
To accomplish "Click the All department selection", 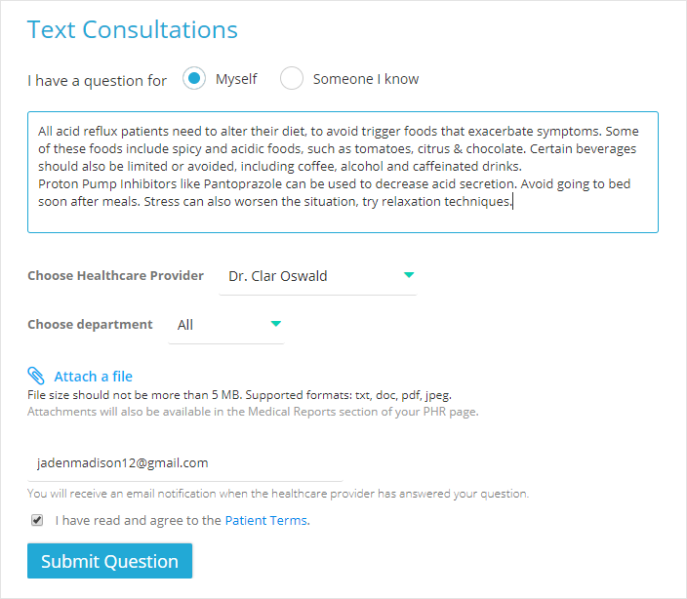I will point(226,325).
